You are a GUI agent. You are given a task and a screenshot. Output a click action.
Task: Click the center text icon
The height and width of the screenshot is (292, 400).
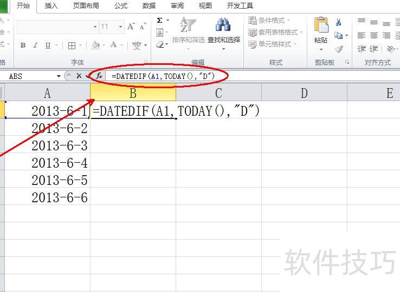(x=374, y=35)
